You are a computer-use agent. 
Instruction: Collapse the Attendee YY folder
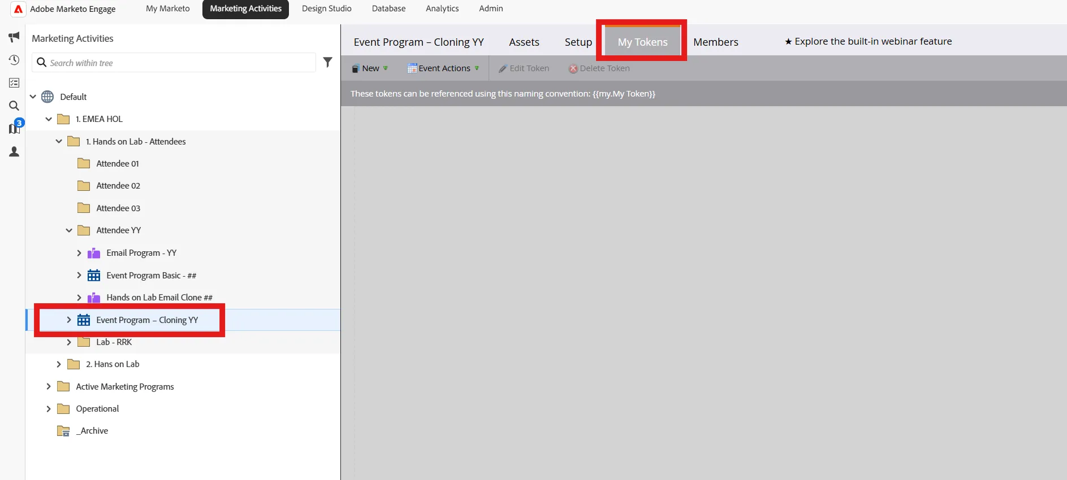pyautogui.click(x=69, y=230)
